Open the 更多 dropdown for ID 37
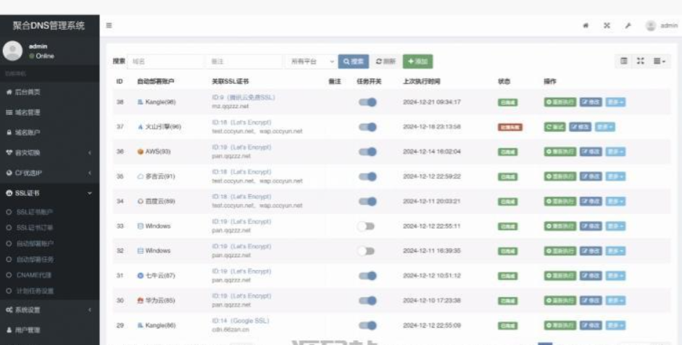This screenshot has height=345, width=682. (x=605, y=127)
